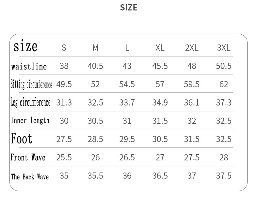Click Leg circumference value 36.1 for 2XL
258x197 pixels.
tap(192, 103)
